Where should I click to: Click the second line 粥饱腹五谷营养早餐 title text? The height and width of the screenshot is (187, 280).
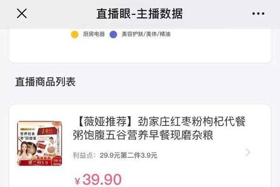(x=143, y=135)
